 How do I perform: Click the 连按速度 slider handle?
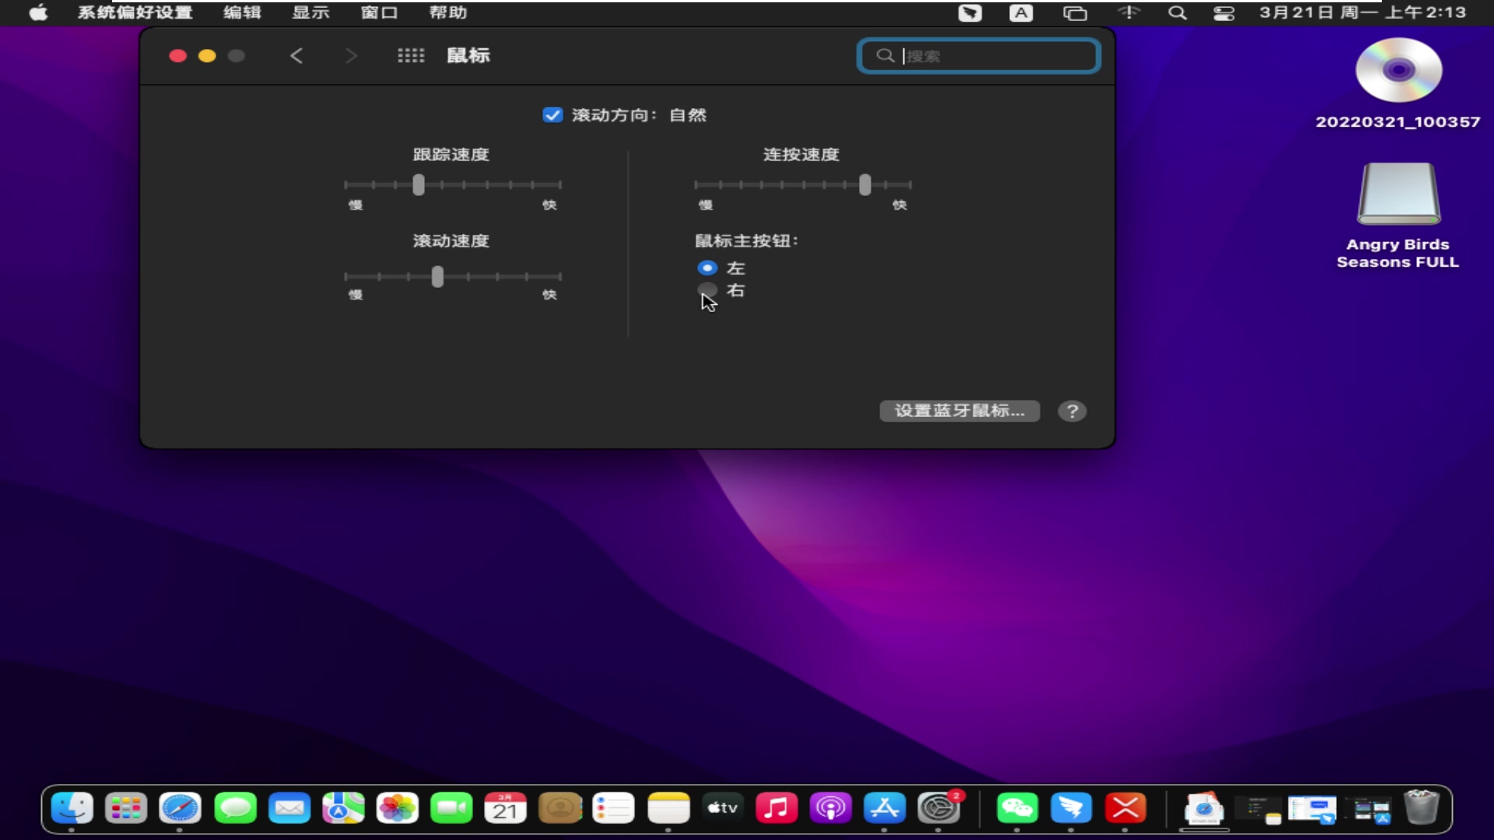(866, 184)
